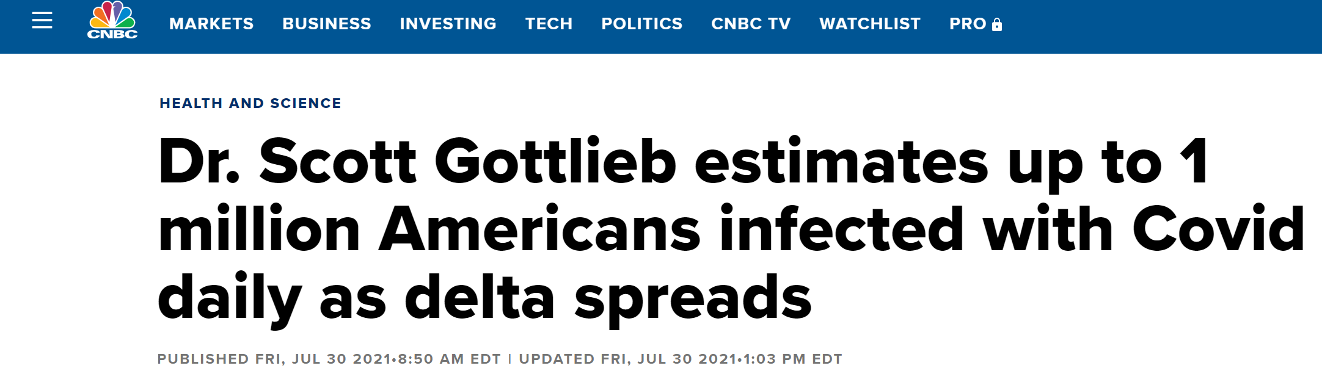
Task: Click headline line "daily as delta spreads"
Action: pos(484,297)
